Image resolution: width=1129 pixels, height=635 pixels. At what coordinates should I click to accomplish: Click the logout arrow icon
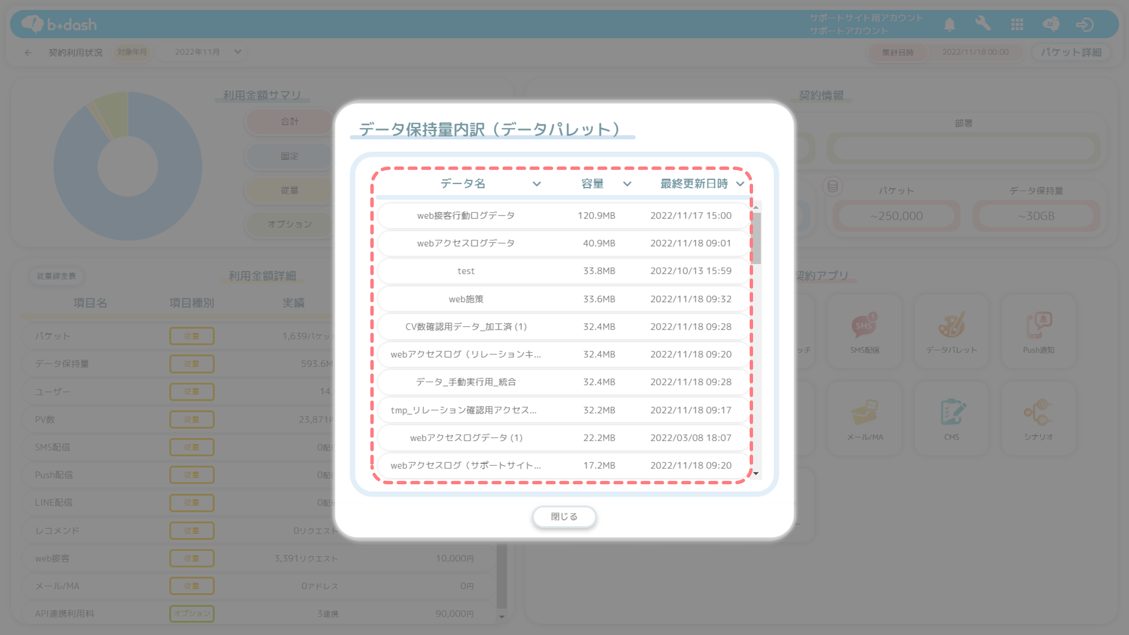[x=1084, y=24]
